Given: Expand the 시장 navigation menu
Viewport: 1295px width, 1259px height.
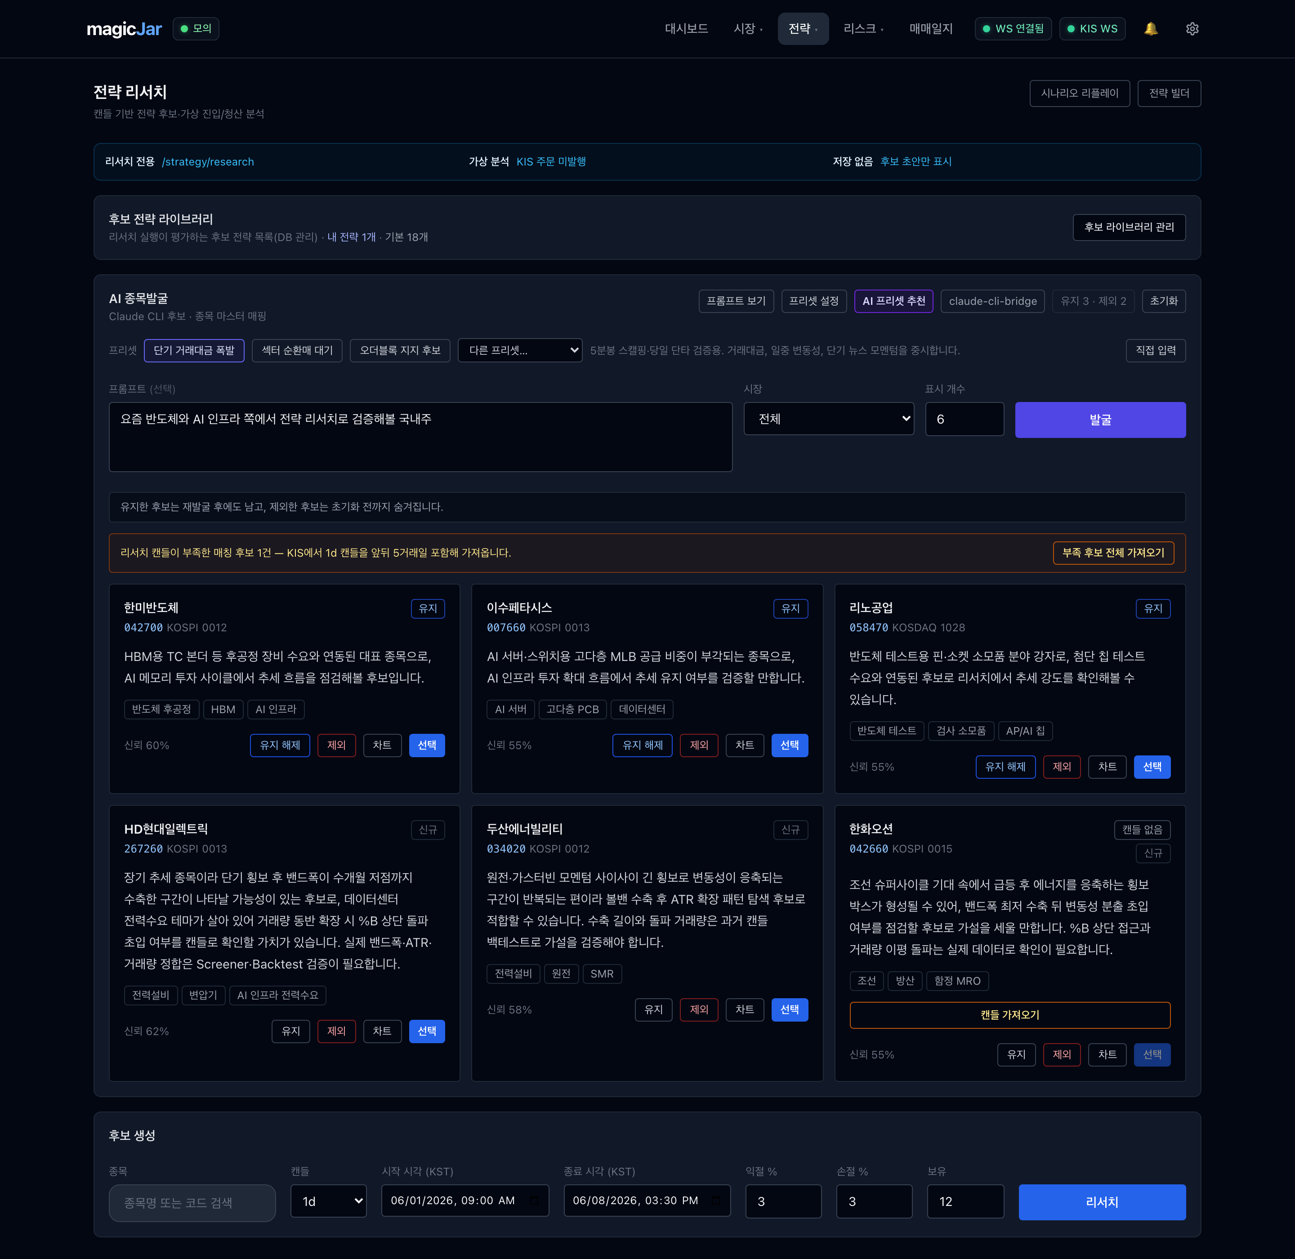Looking at the screenshot, I should (748, 28).
